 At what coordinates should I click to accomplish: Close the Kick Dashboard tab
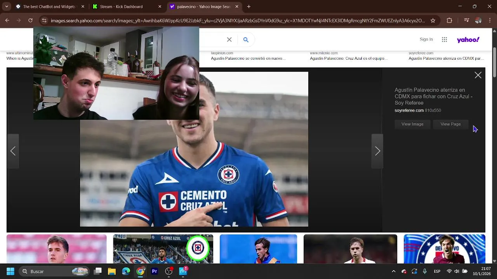click(x=160, y=7)
